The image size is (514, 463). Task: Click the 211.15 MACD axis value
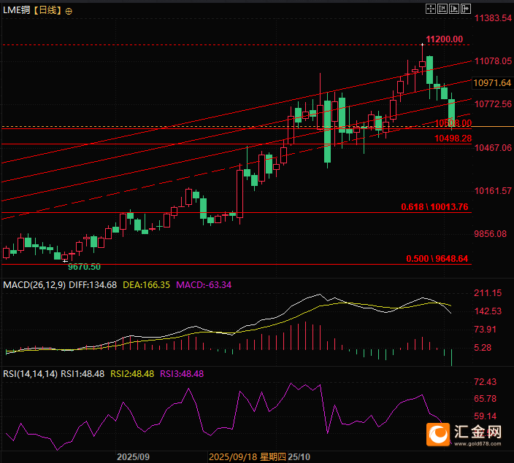[488, 293]
